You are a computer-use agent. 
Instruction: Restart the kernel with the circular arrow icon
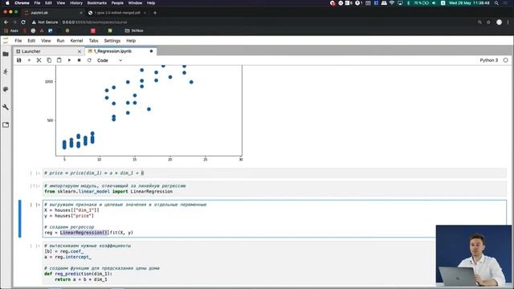pyautogui.click(x=89, y=60)
